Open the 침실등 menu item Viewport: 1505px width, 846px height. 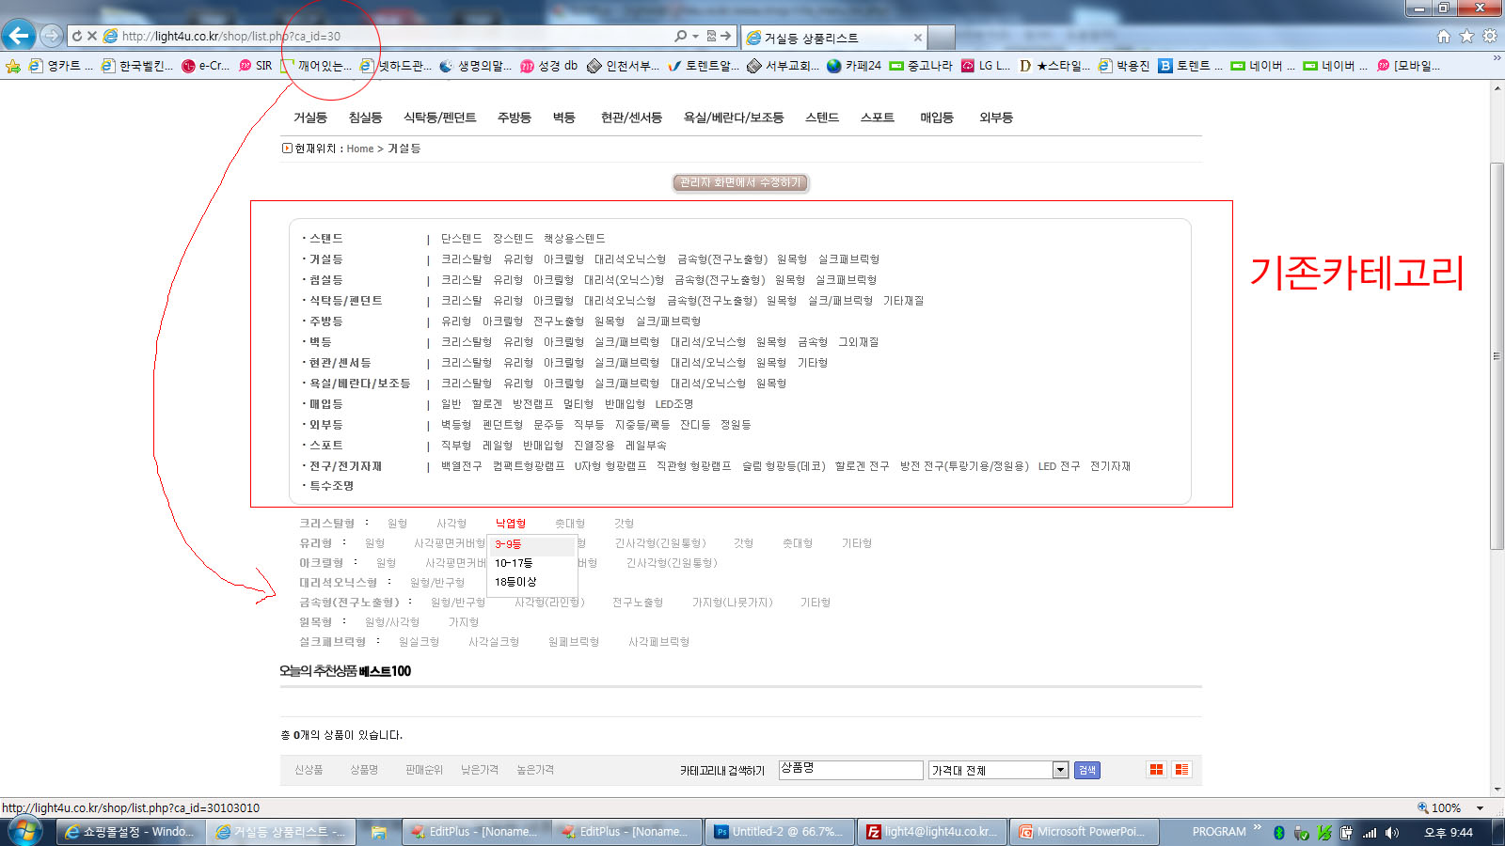pos(365,117)
